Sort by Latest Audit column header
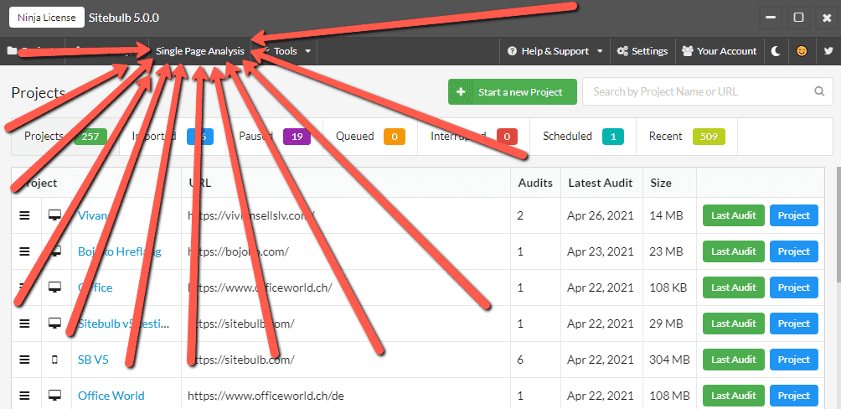 click(601, 183)
